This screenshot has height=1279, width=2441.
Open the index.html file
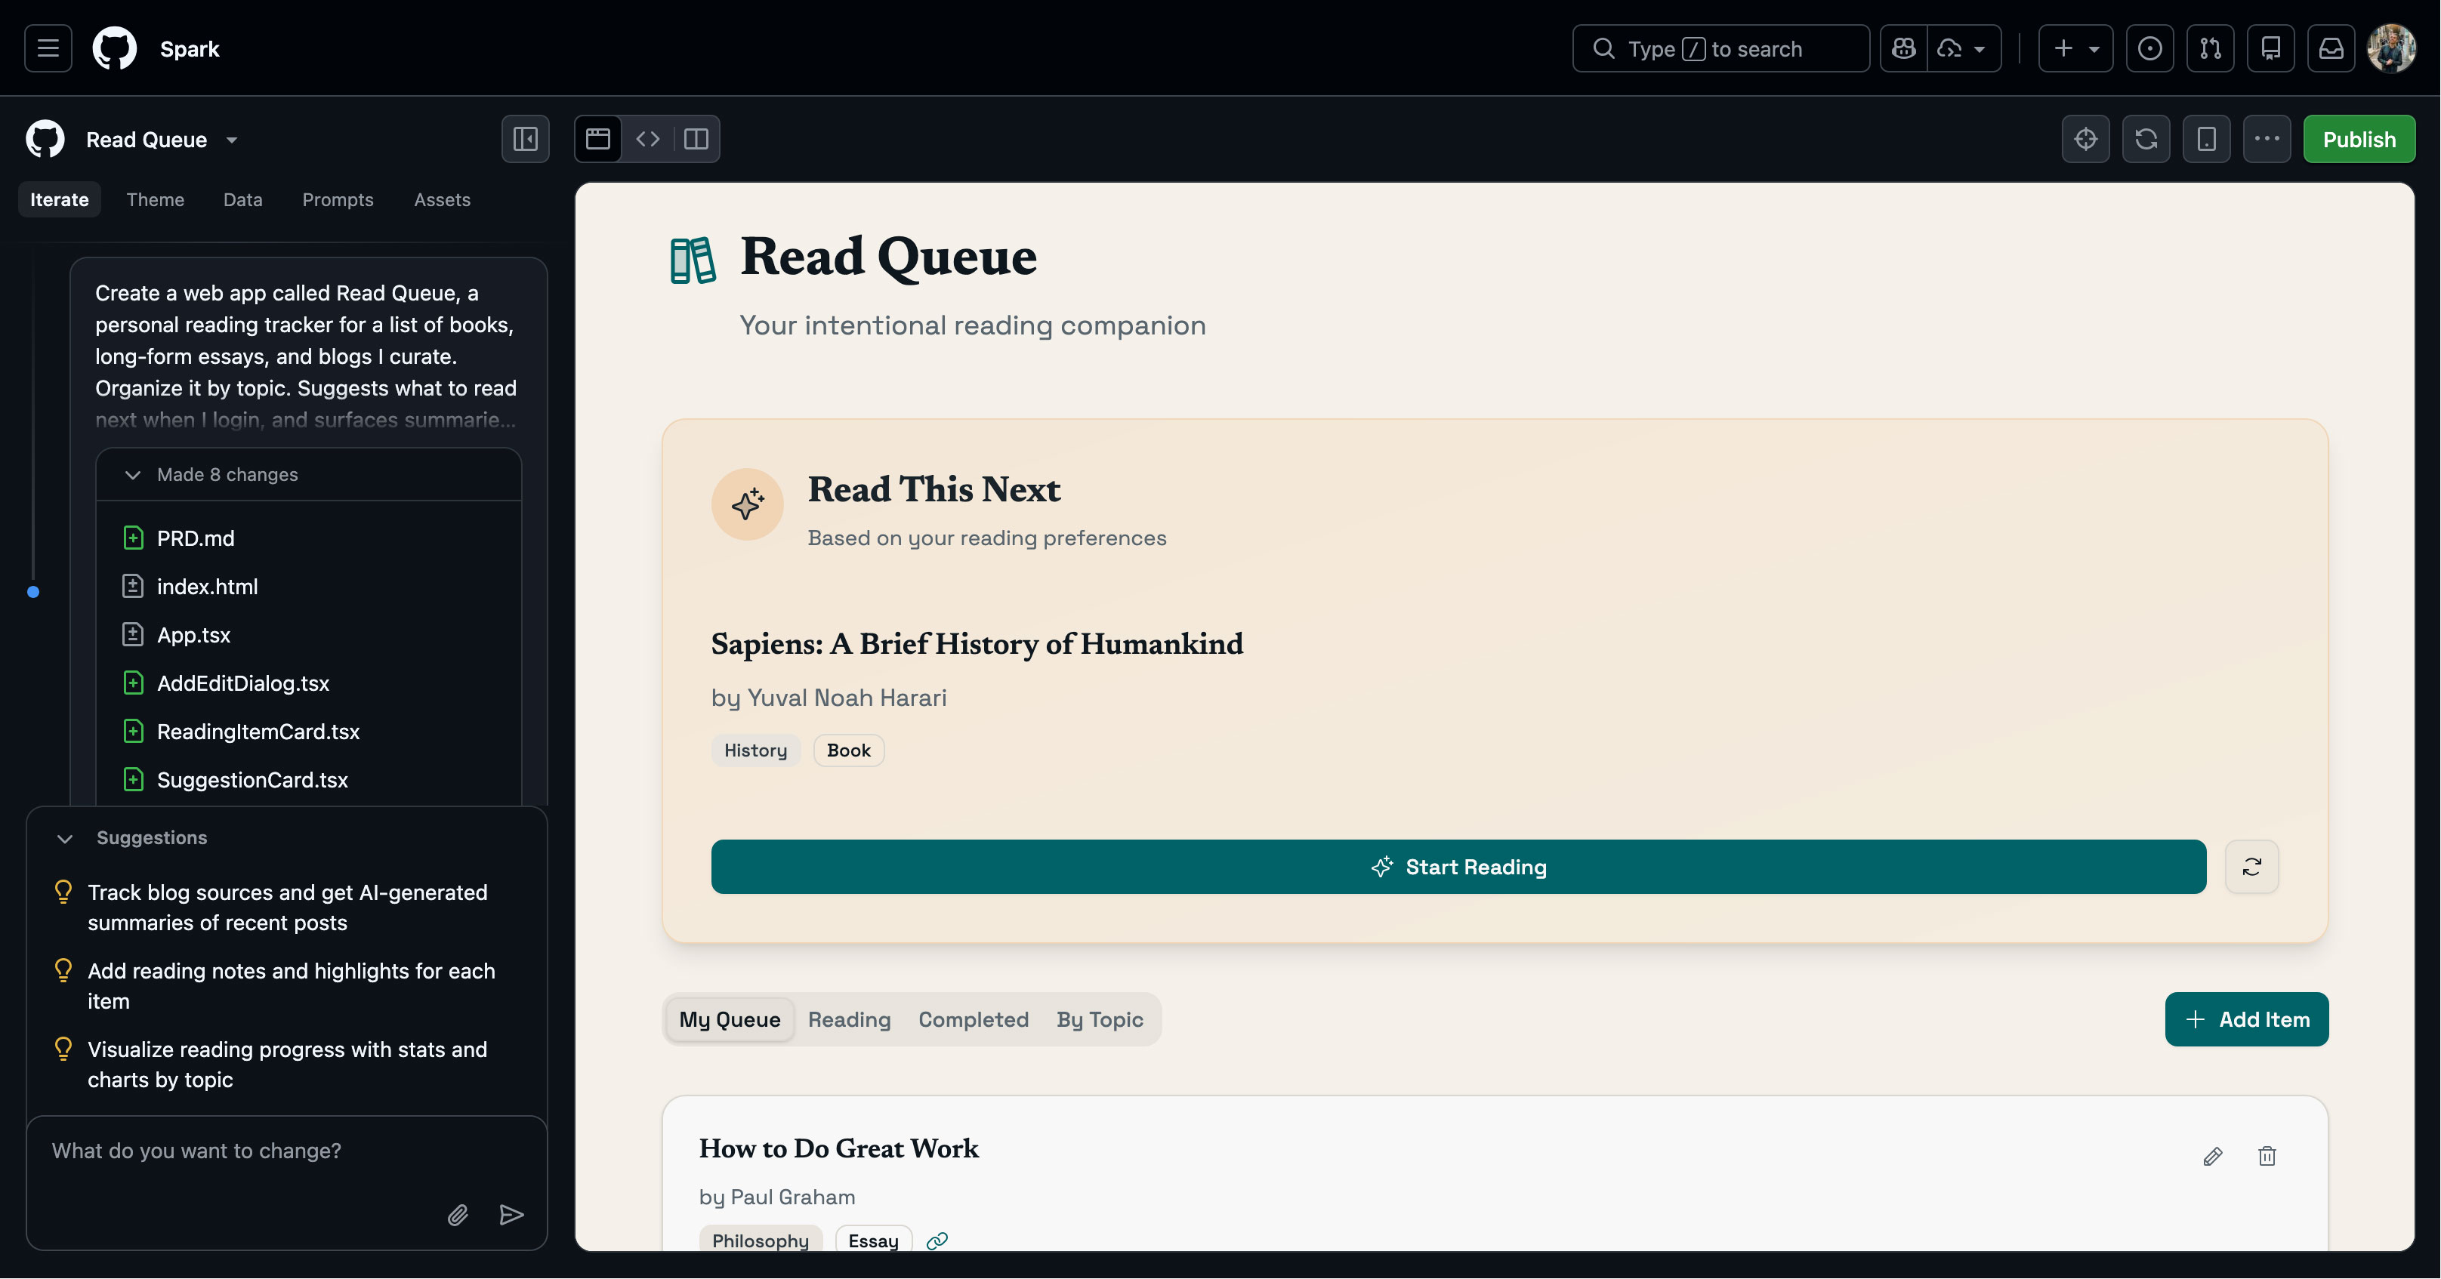[x=207, y=587]
